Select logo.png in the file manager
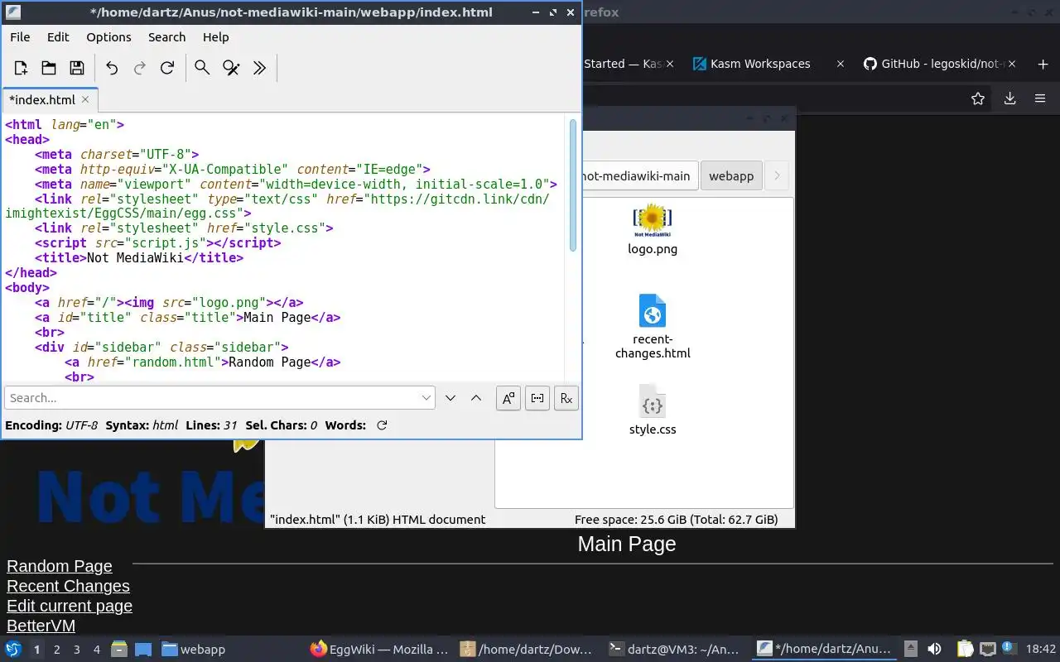The height and width of the screenshot is (662, 1060). coord(653,229)
